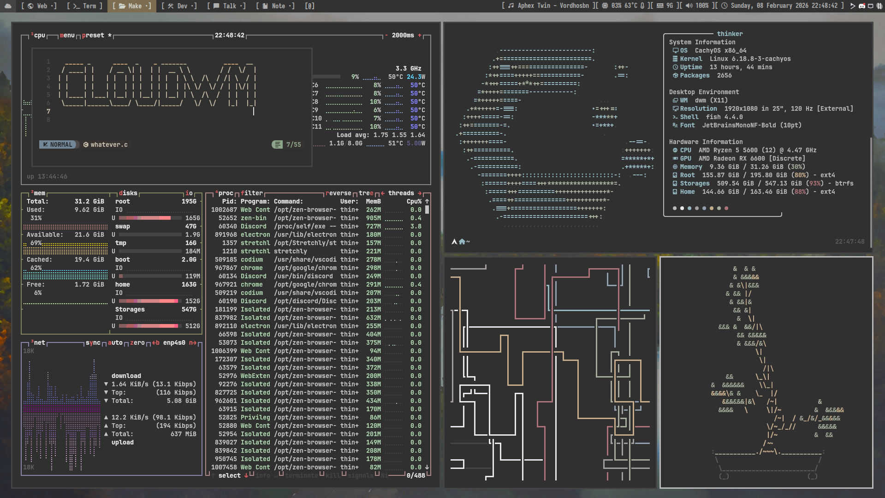Expand the io section of the disks panel
This screenshot has width=885, height=498.
click(189, 193)
